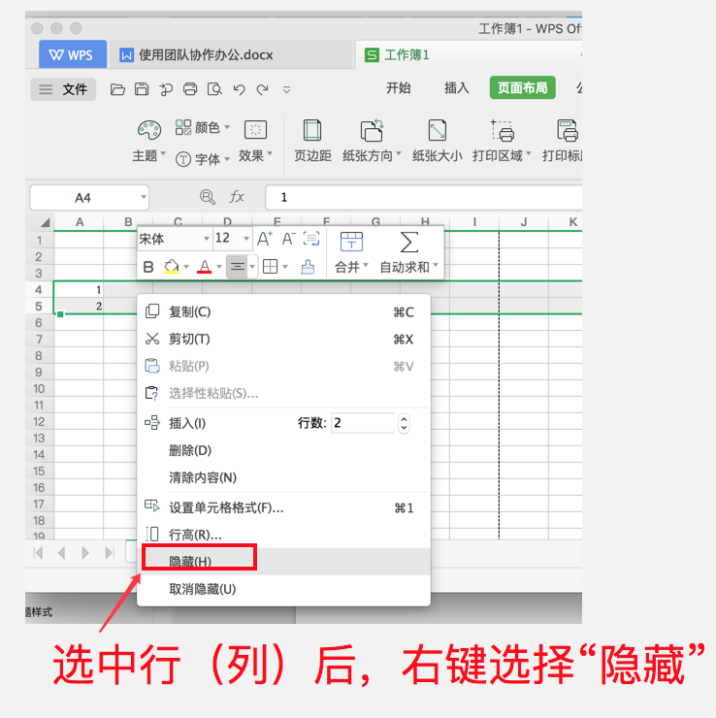Viewport: 716px width, 718px height.
Task: Open the font name dropdown (宋体)
Action: 175,239
